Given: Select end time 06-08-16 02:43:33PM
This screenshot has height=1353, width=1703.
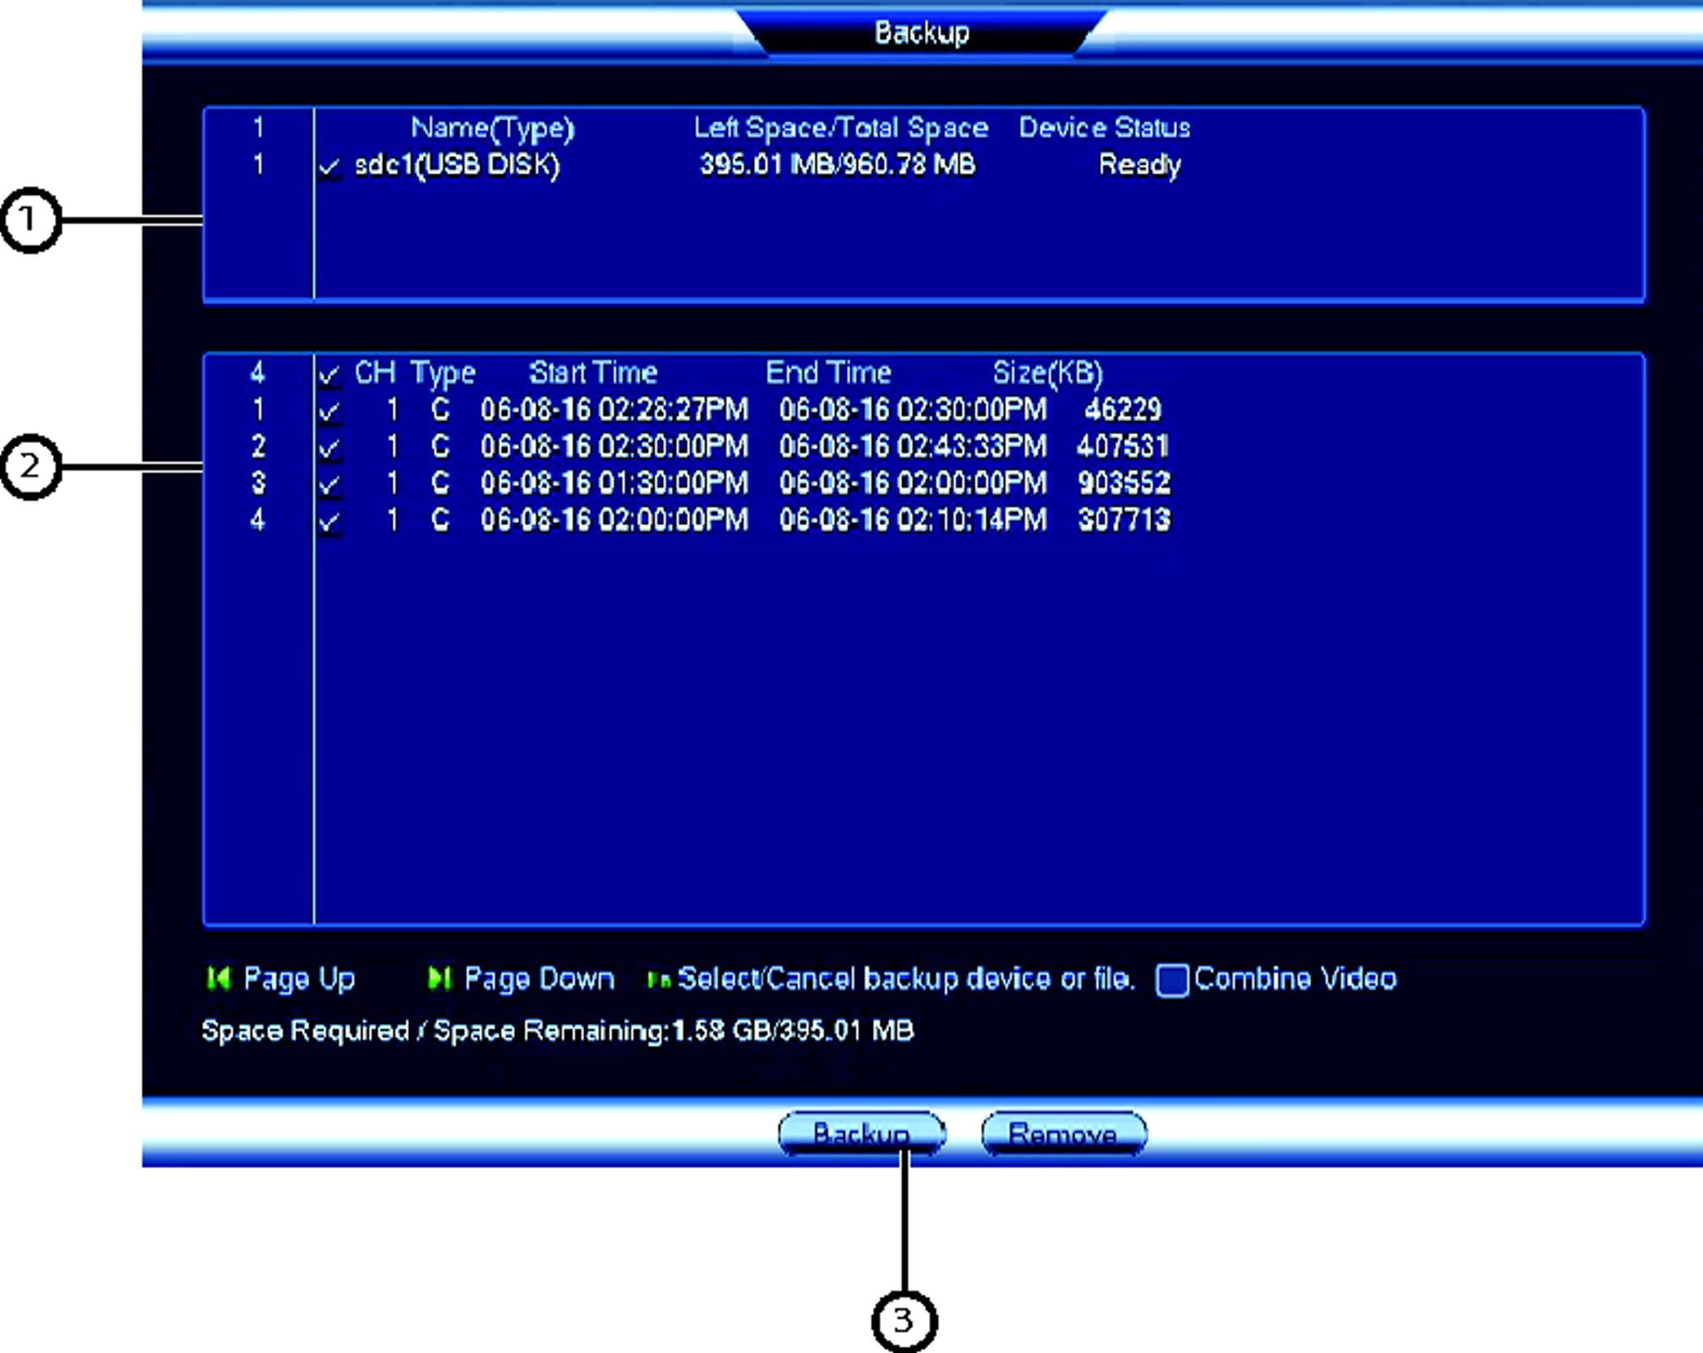Looking at the screenshot, I should [x=913, y=446].
